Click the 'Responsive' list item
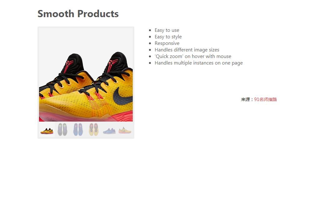 point(167,43)
